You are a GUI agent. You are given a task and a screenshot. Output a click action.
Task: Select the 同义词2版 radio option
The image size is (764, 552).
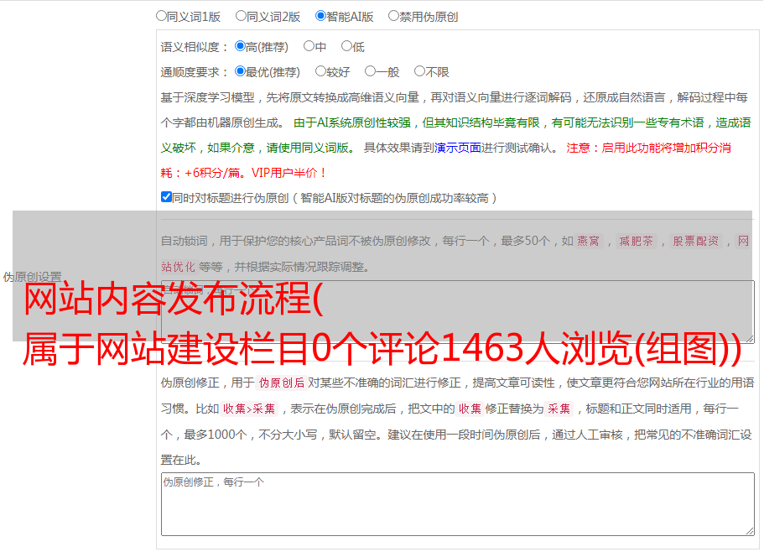(241, 16)
